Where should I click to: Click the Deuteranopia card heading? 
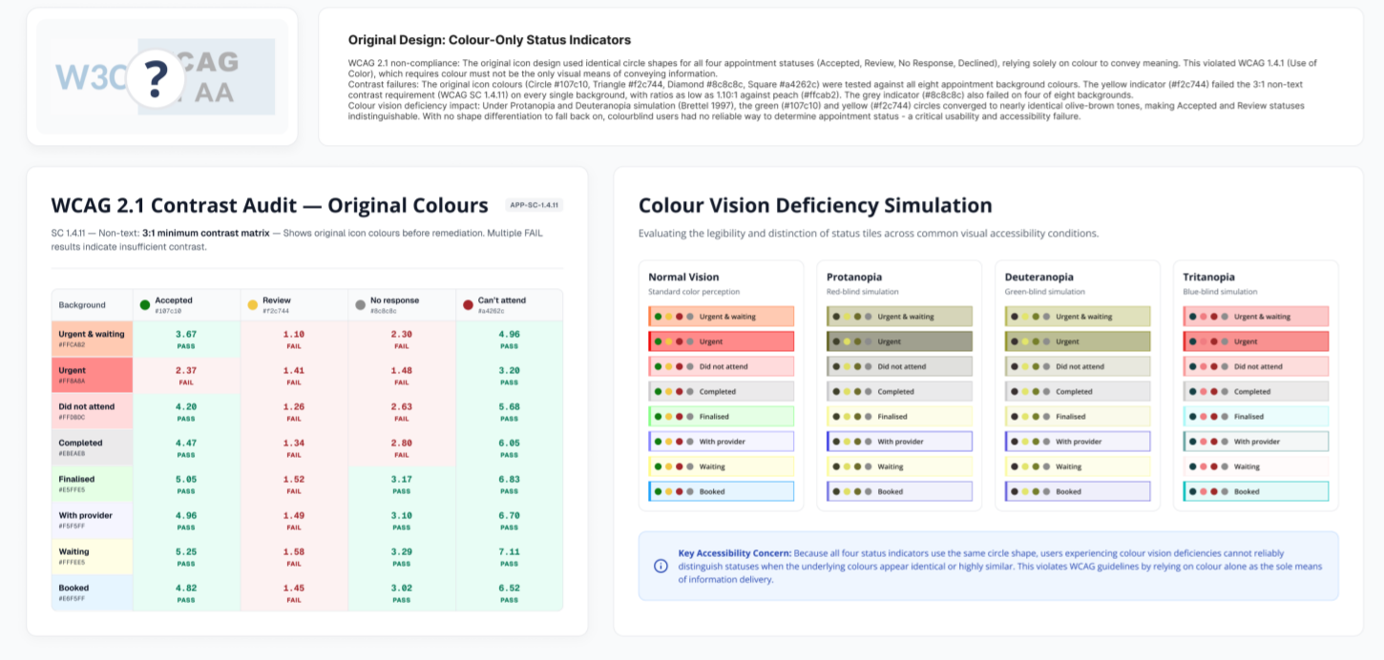(x=1038, y=278)
